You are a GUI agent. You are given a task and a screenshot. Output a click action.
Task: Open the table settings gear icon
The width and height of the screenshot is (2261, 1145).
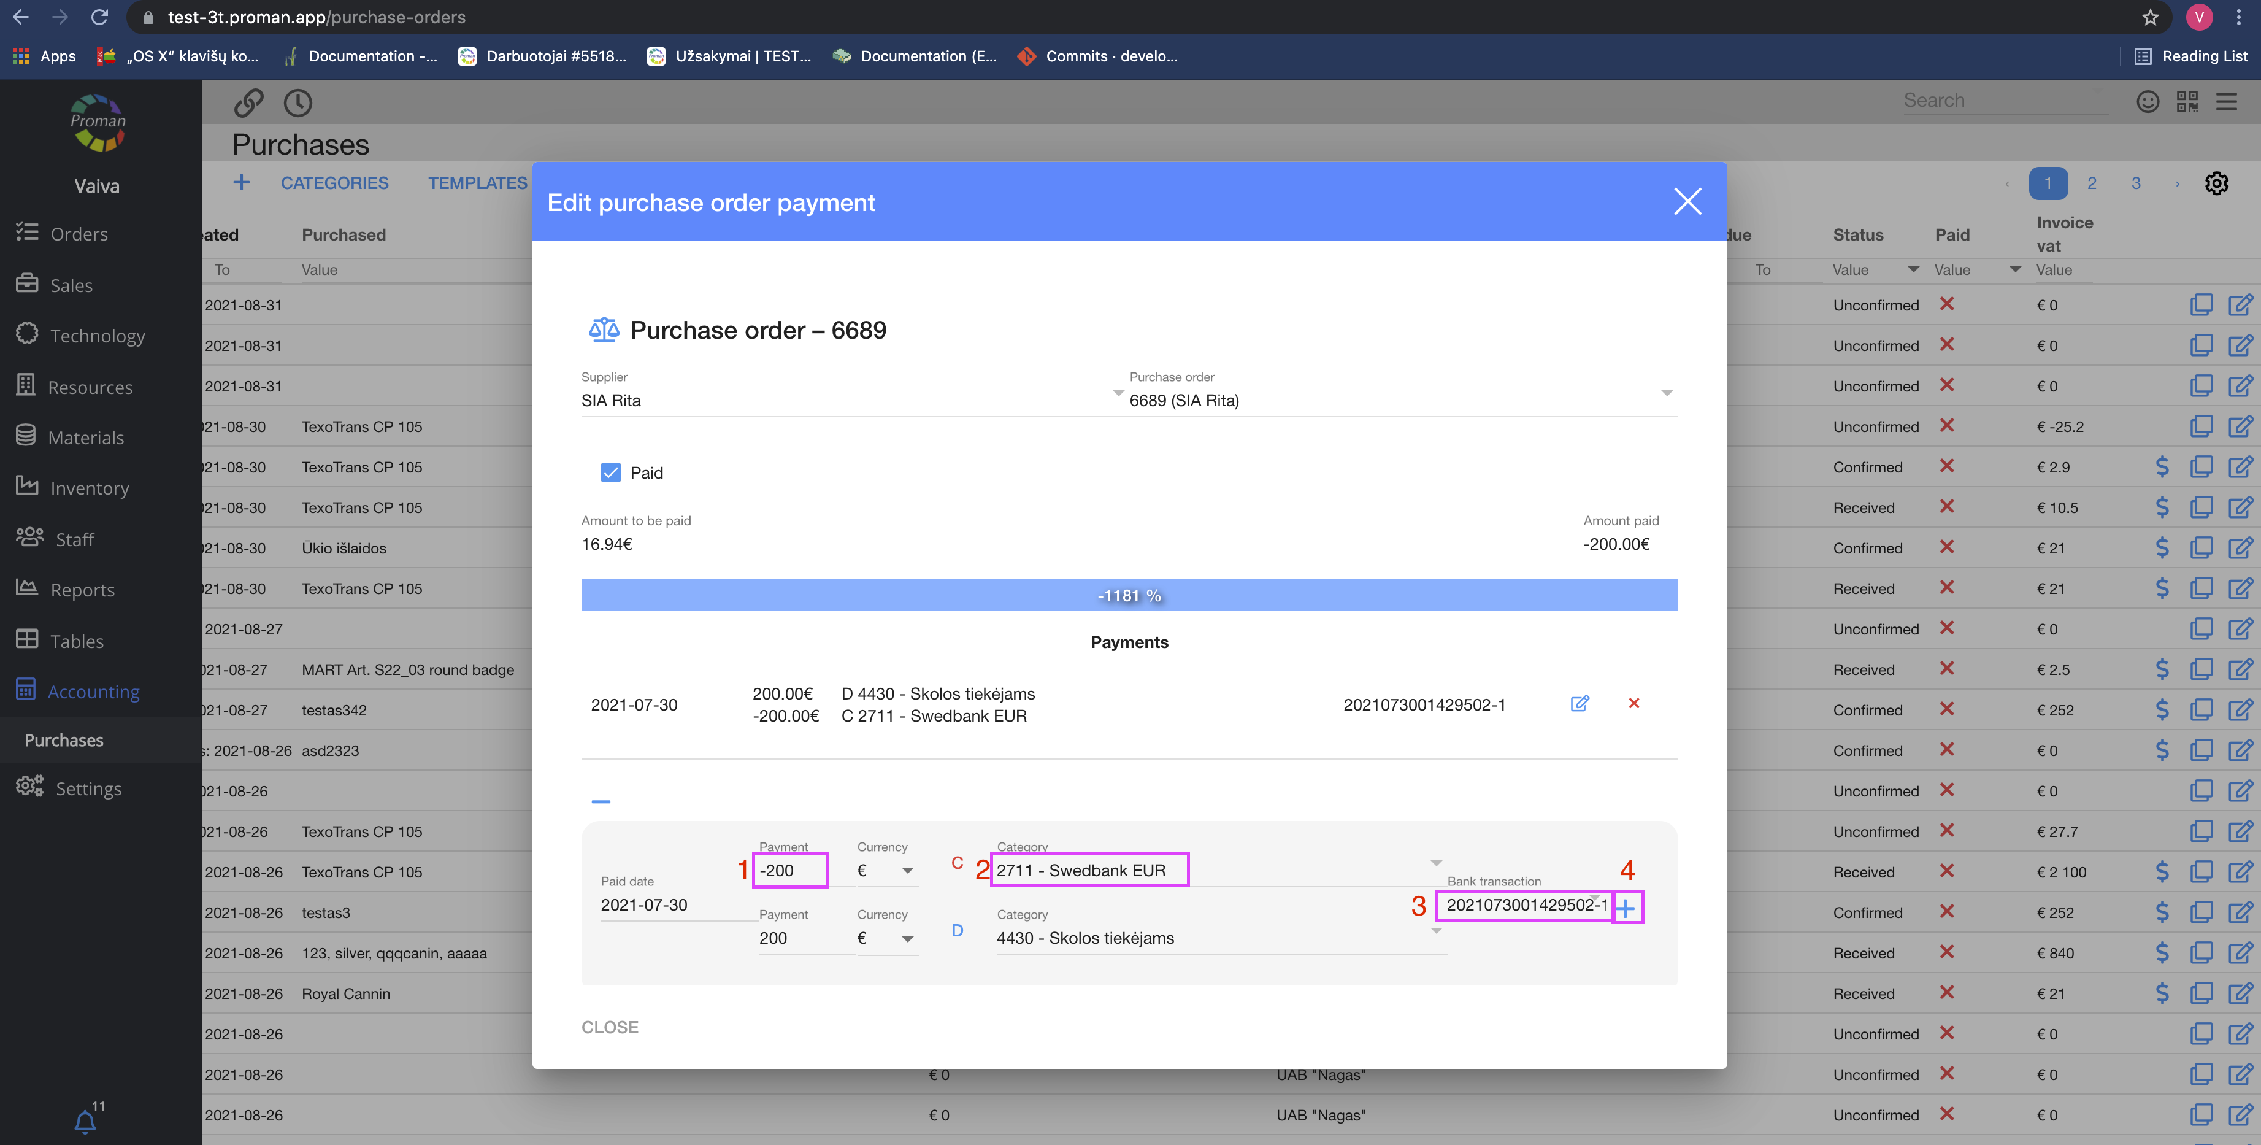(2216, 183)
